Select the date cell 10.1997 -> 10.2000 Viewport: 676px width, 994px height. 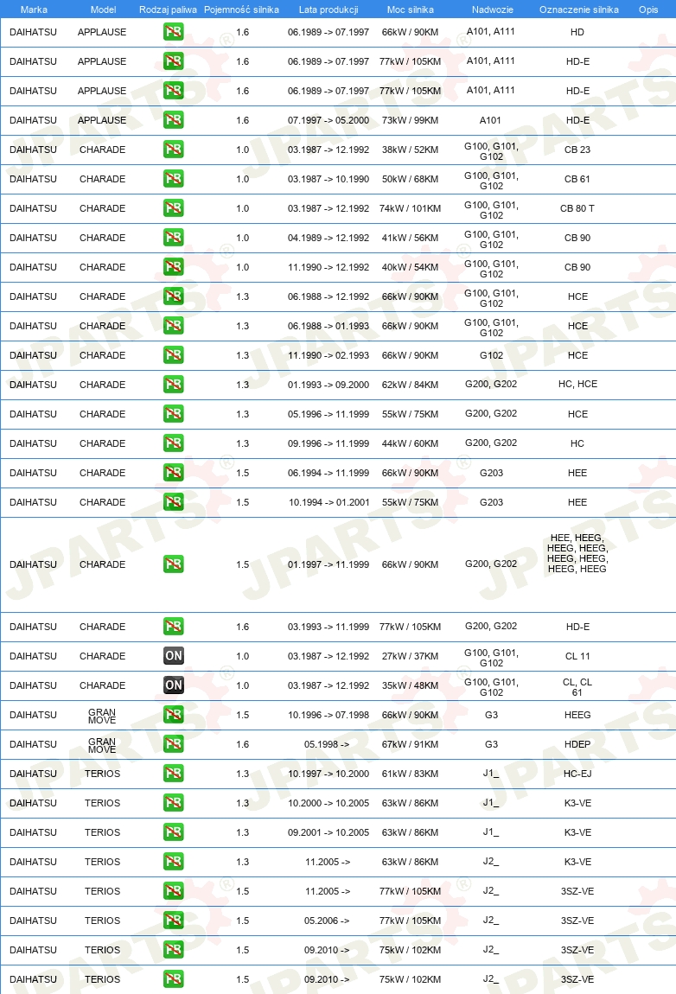coord(328,774)
